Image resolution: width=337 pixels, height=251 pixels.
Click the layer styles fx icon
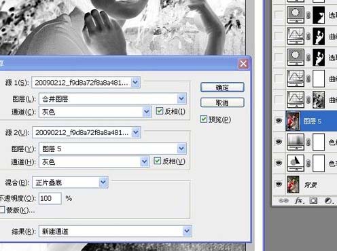point(299,201)
